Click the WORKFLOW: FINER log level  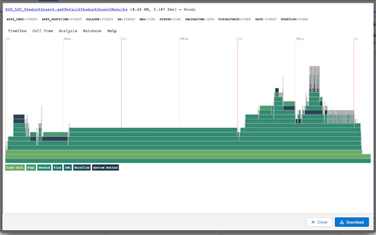[294, 20]
